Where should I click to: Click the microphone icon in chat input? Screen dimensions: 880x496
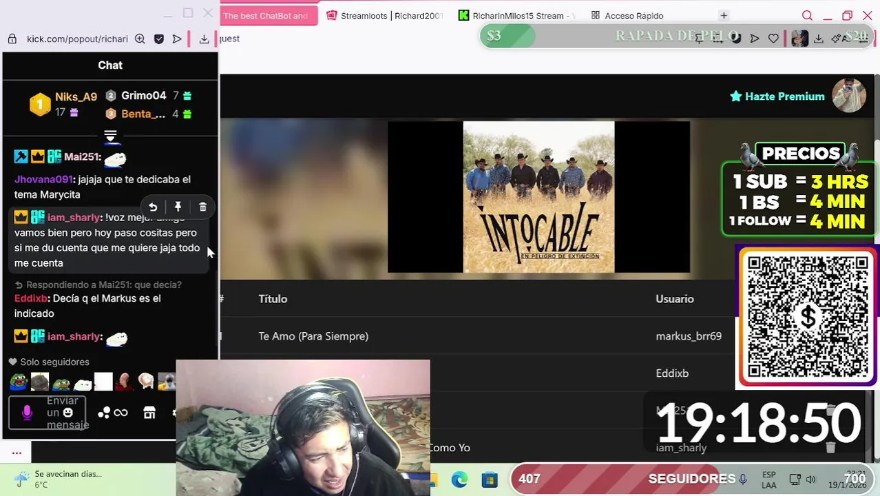pos(27,412)
